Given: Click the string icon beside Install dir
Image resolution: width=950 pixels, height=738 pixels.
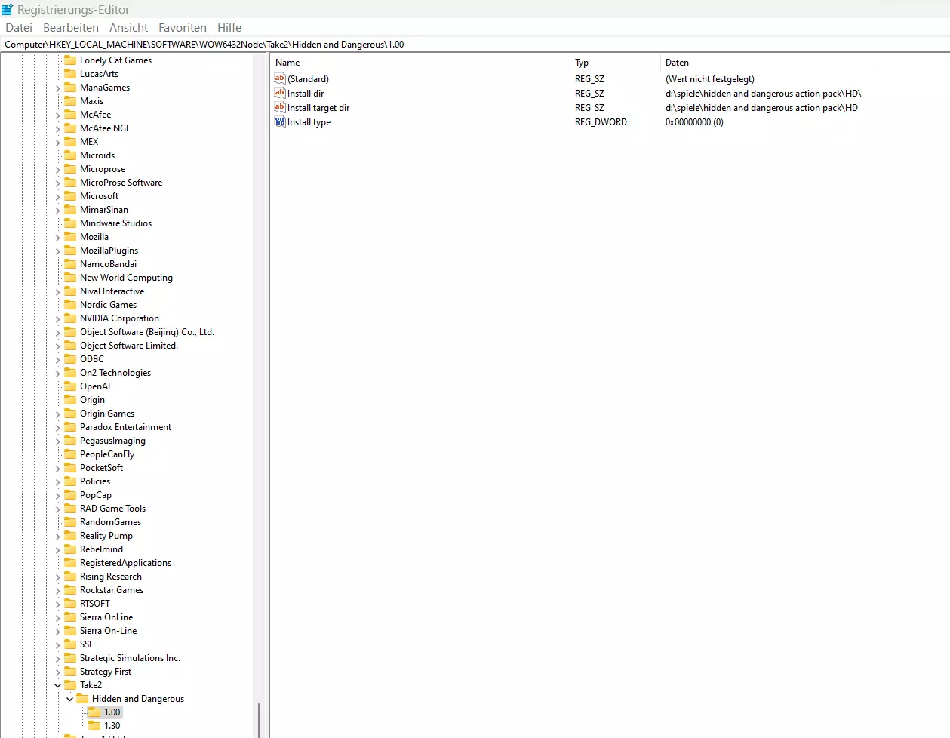Looking at the screenshot, I should [x=280, y=93].
